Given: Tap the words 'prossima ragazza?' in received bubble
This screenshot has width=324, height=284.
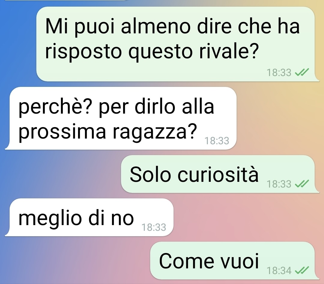Looking at the screenshot, I should coord(108,132).
